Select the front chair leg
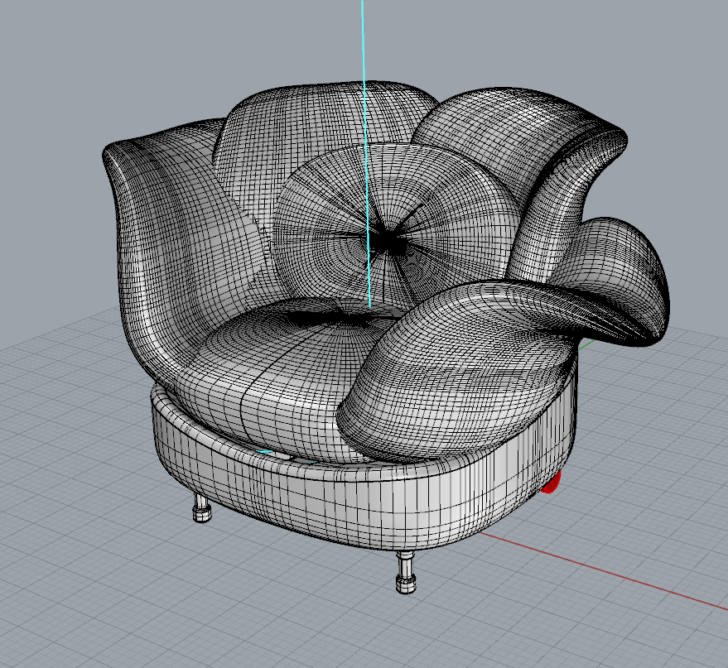This screenshot has width=728, height=668. tap(405, 574)
